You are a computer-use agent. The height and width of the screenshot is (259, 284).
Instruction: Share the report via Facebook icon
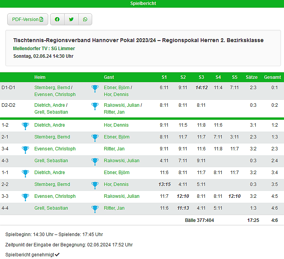(57, 20)
